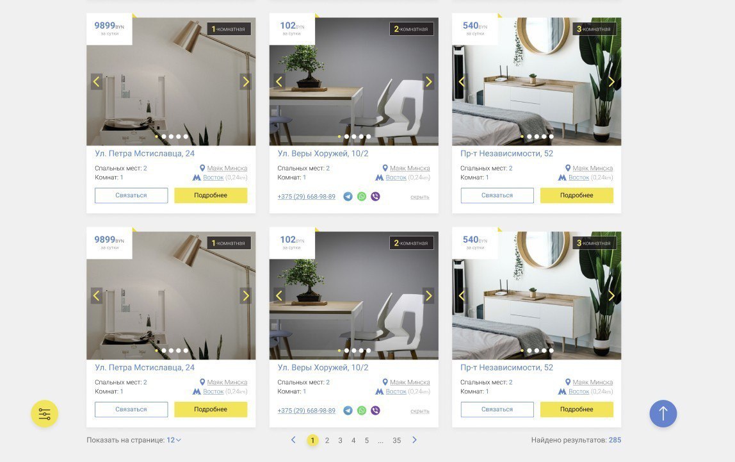The height and width of the screenshot is (462, 735).
Task: Open Viber icon on bottom Веры Хоружей card
Action: pos(375,410)
